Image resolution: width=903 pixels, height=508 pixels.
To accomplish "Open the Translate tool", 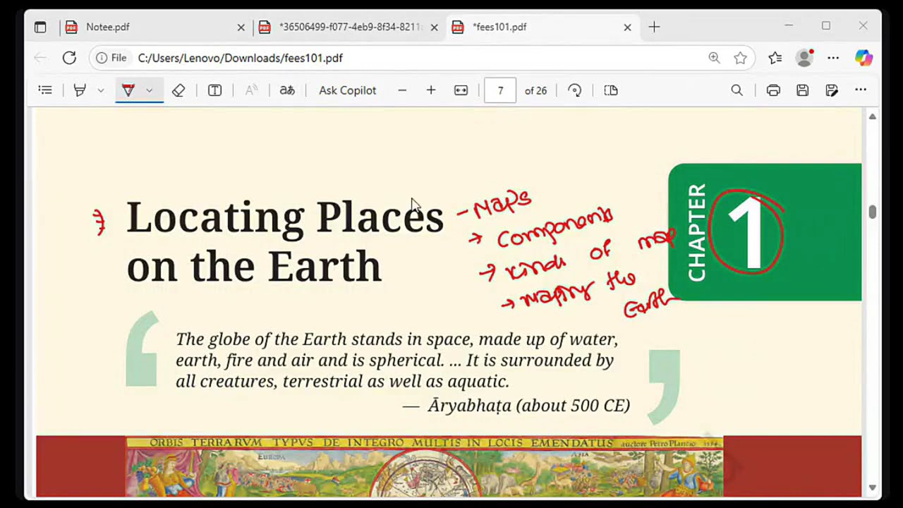I will [287, 90].
